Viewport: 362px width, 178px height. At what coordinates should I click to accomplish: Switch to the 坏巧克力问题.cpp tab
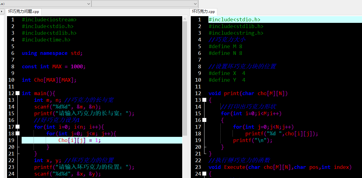[x=23, y=12]
